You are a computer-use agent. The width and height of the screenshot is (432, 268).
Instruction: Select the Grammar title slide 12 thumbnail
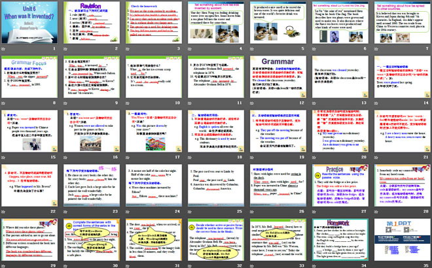click(x=278, y=76)
